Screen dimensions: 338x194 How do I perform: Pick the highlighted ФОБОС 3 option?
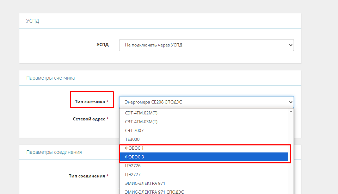click(x=204, y=157)
